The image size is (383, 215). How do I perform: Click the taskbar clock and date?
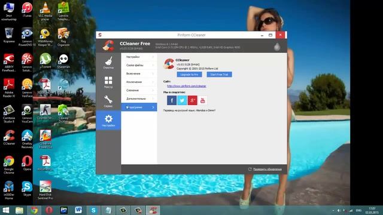coord(372,210)
